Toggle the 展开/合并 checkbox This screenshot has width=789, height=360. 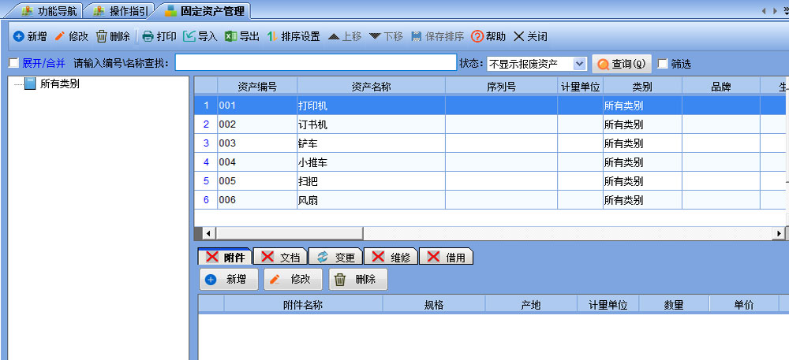(x=13, y=63)
